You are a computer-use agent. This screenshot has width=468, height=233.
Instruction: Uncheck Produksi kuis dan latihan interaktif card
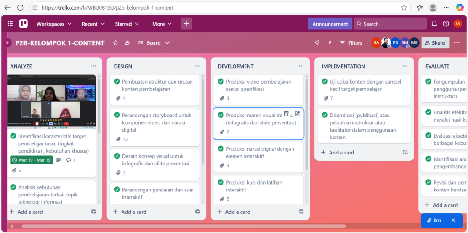coord(221,182)
